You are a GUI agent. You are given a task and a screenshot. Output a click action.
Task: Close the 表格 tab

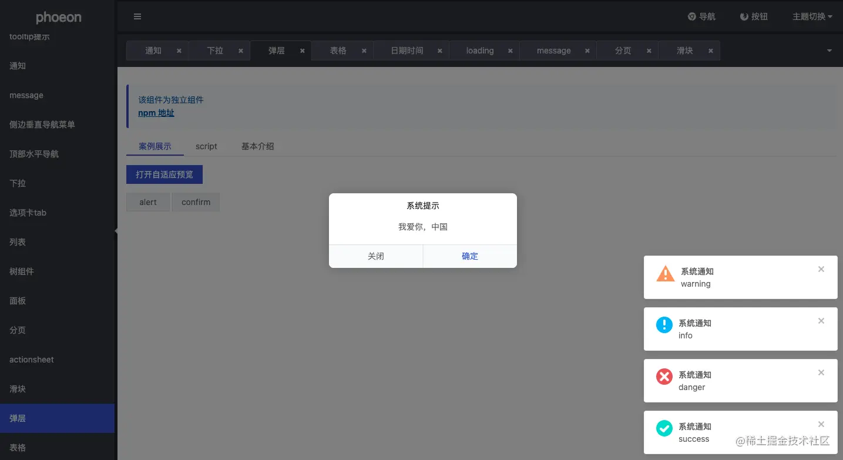tap(364, 51)
